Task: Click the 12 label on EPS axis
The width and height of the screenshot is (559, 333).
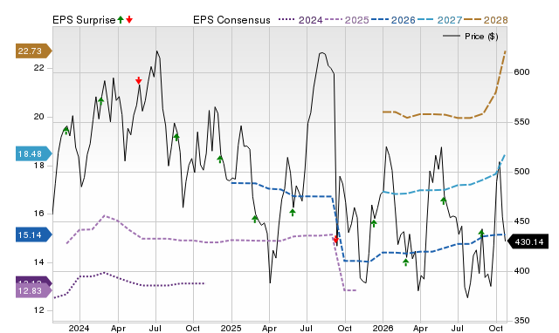Action: click(38, 310)
